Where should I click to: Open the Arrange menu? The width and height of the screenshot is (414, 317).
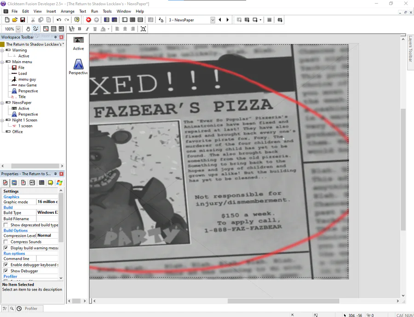click(x=68, y=12)
